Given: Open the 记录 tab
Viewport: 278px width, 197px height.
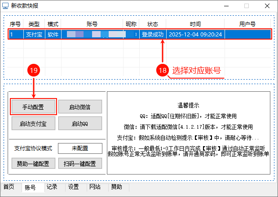Looking at the screenshot, I should [52, 187].
